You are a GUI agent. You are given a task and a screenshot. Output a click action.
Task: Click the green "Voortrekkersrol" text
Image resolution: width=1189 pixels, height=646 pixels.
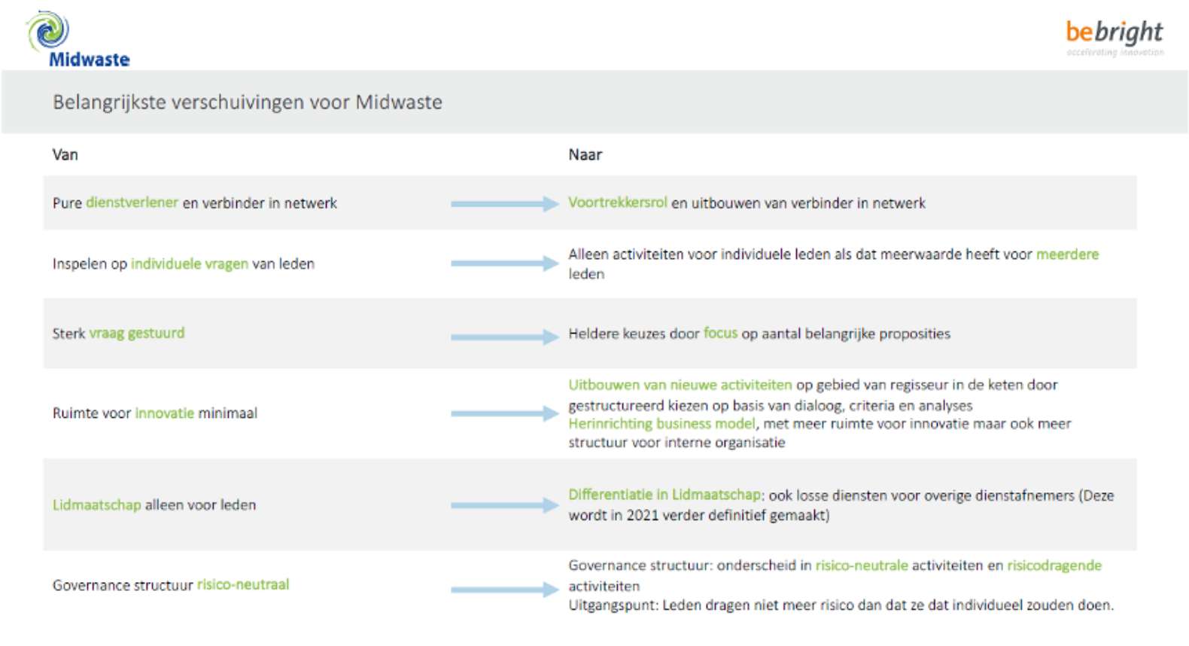(x=617, y=203)
